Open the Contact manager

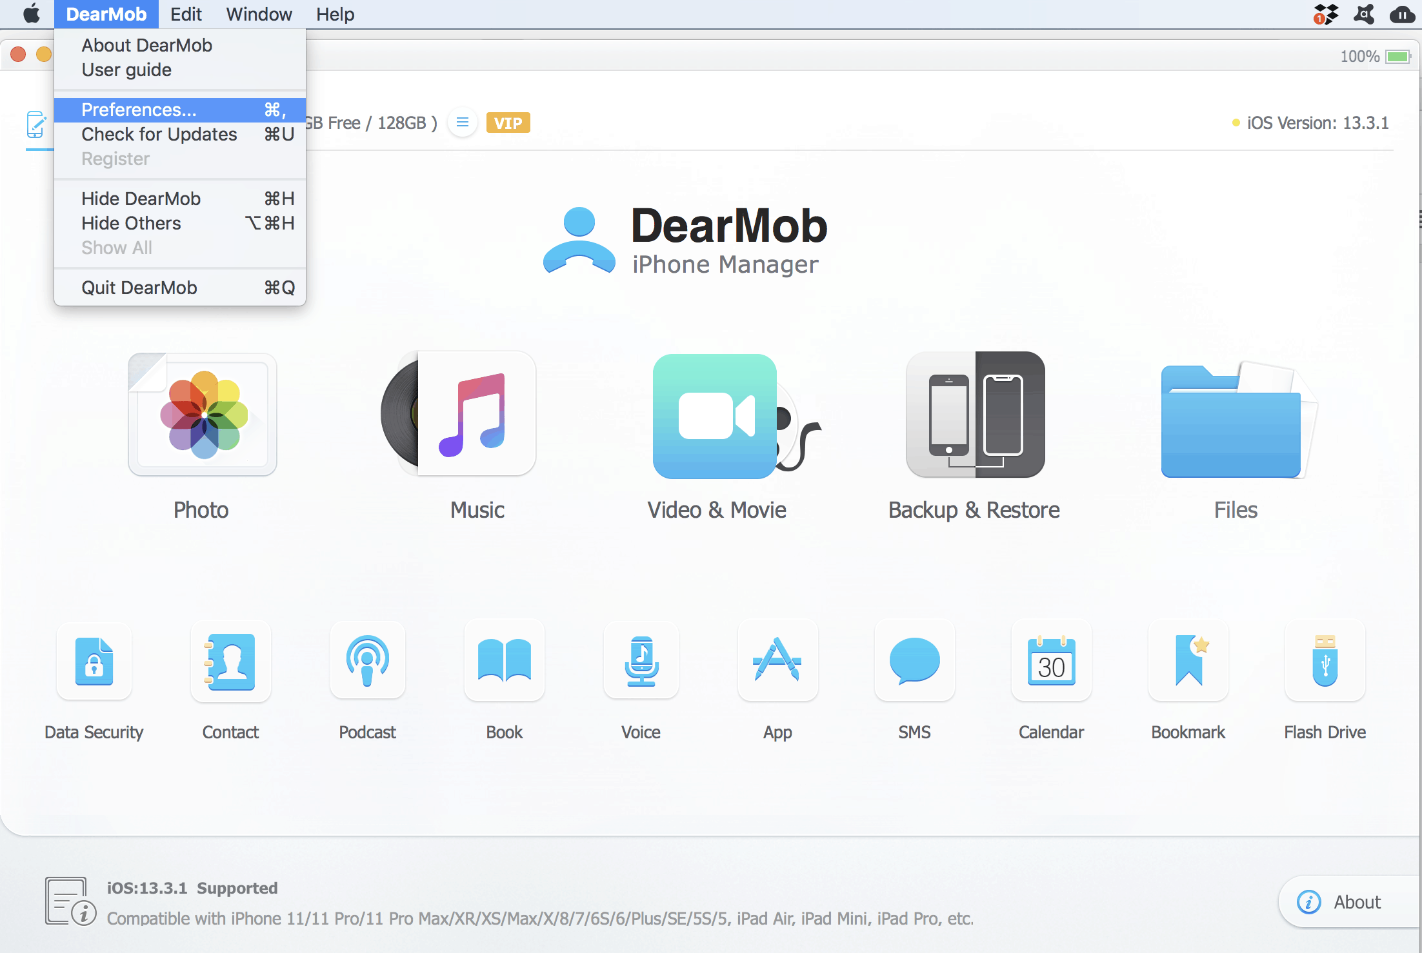coord(230,662)
